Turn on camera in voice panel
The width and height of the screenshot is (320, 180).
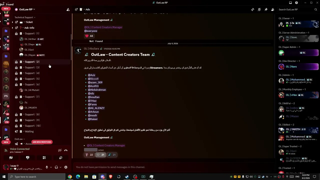coord(11,158)
